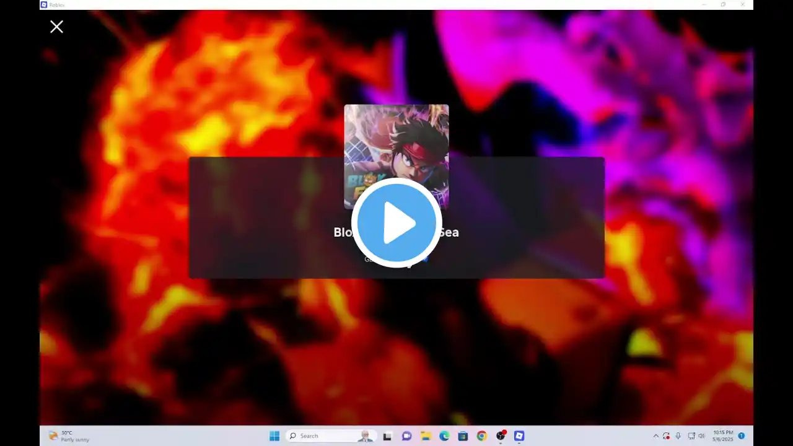Image resolution: width=793 pixels, height=446 pixels.
Task: Open the volume speaker tray icon
Action: 701,436
